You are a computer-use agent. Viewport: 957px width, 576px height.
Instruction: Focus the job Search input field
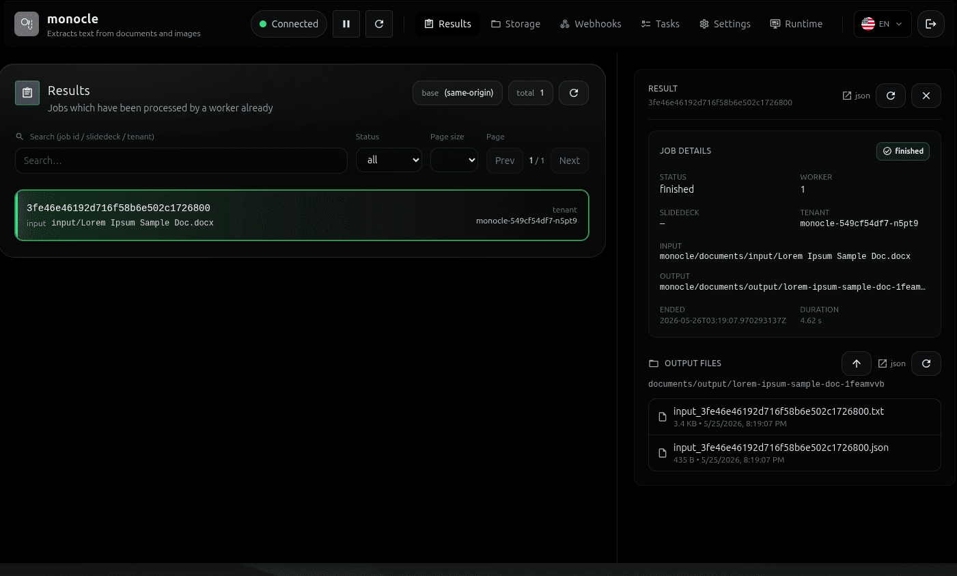tap(181, 161)
